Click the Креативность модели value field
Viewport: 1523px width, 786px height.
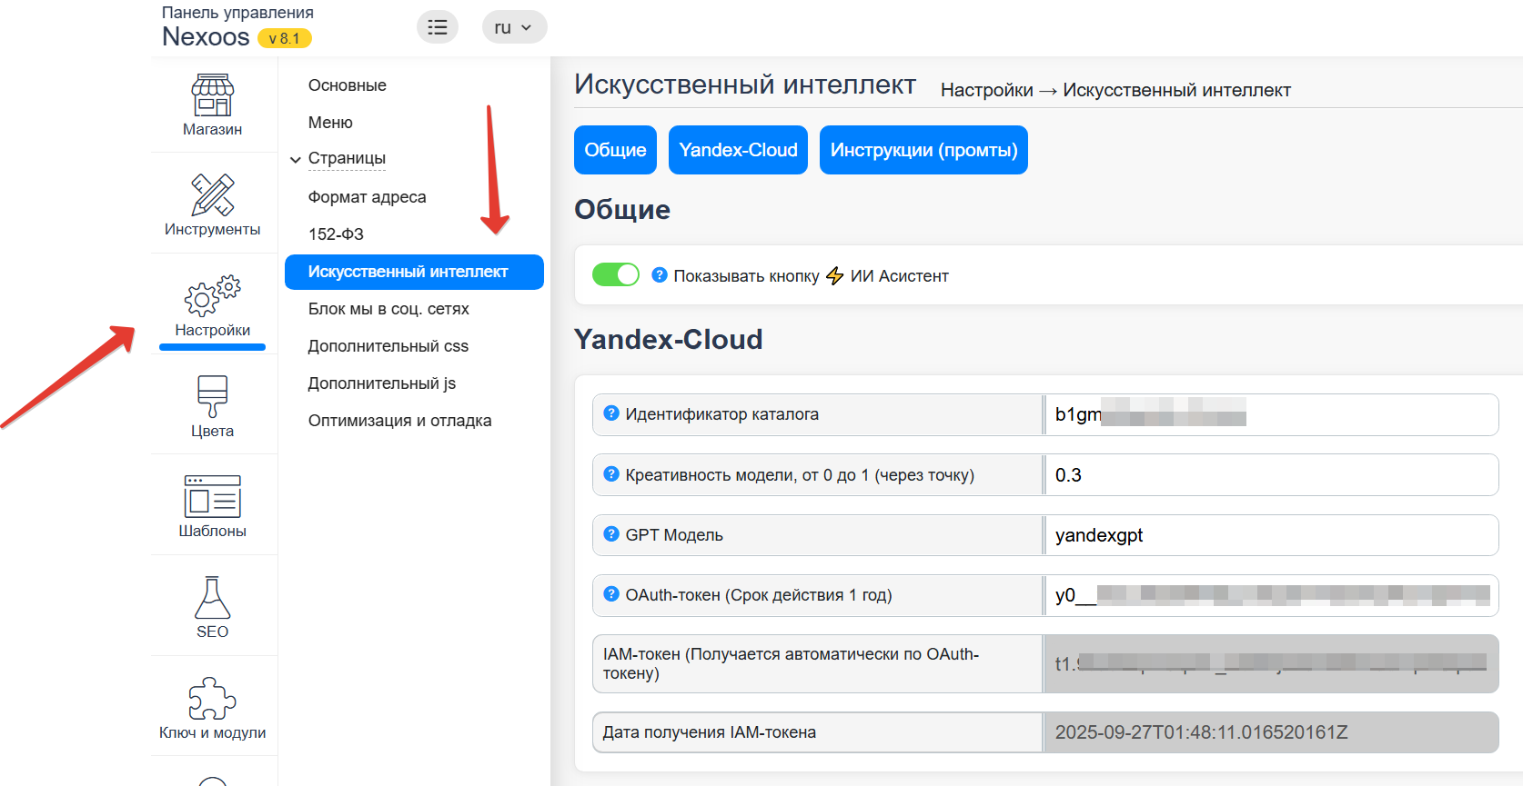coord(1270,475)
